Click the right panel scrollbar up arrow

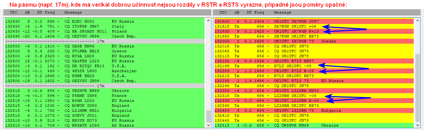point(418,20)
